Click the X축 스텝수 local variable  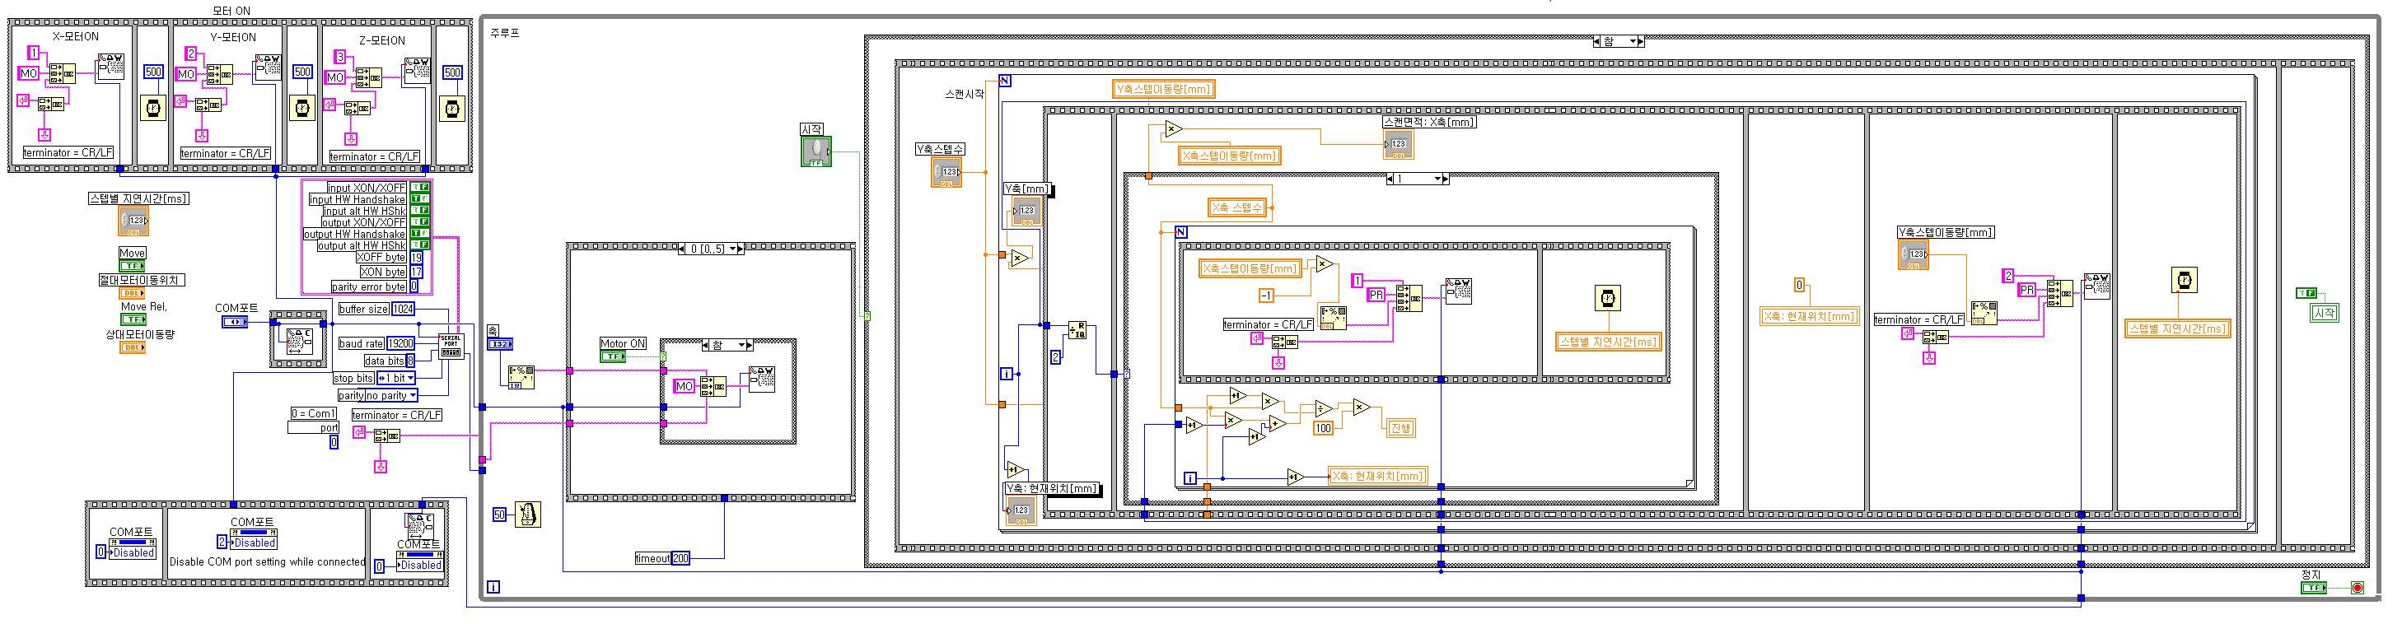[x=1239, y=207]
